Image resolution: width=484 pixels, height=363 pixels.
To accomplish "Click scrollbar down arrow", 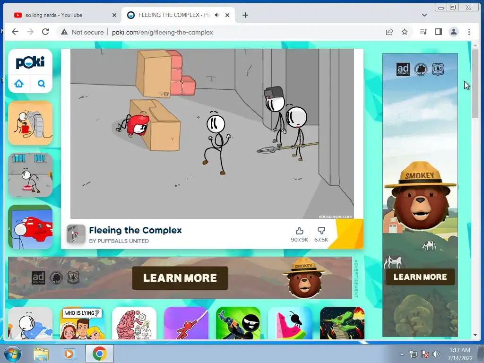I will [x=475, y=335].
